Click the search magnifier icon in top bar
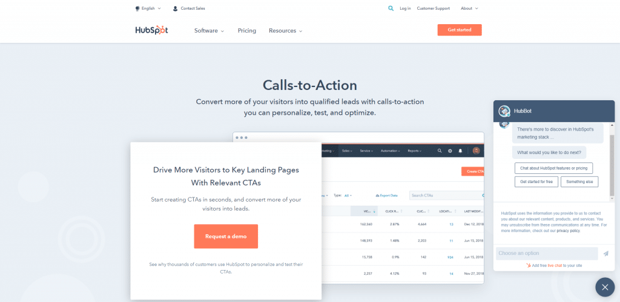This screenshot has height=302, width=620. (x=391, y=8)
